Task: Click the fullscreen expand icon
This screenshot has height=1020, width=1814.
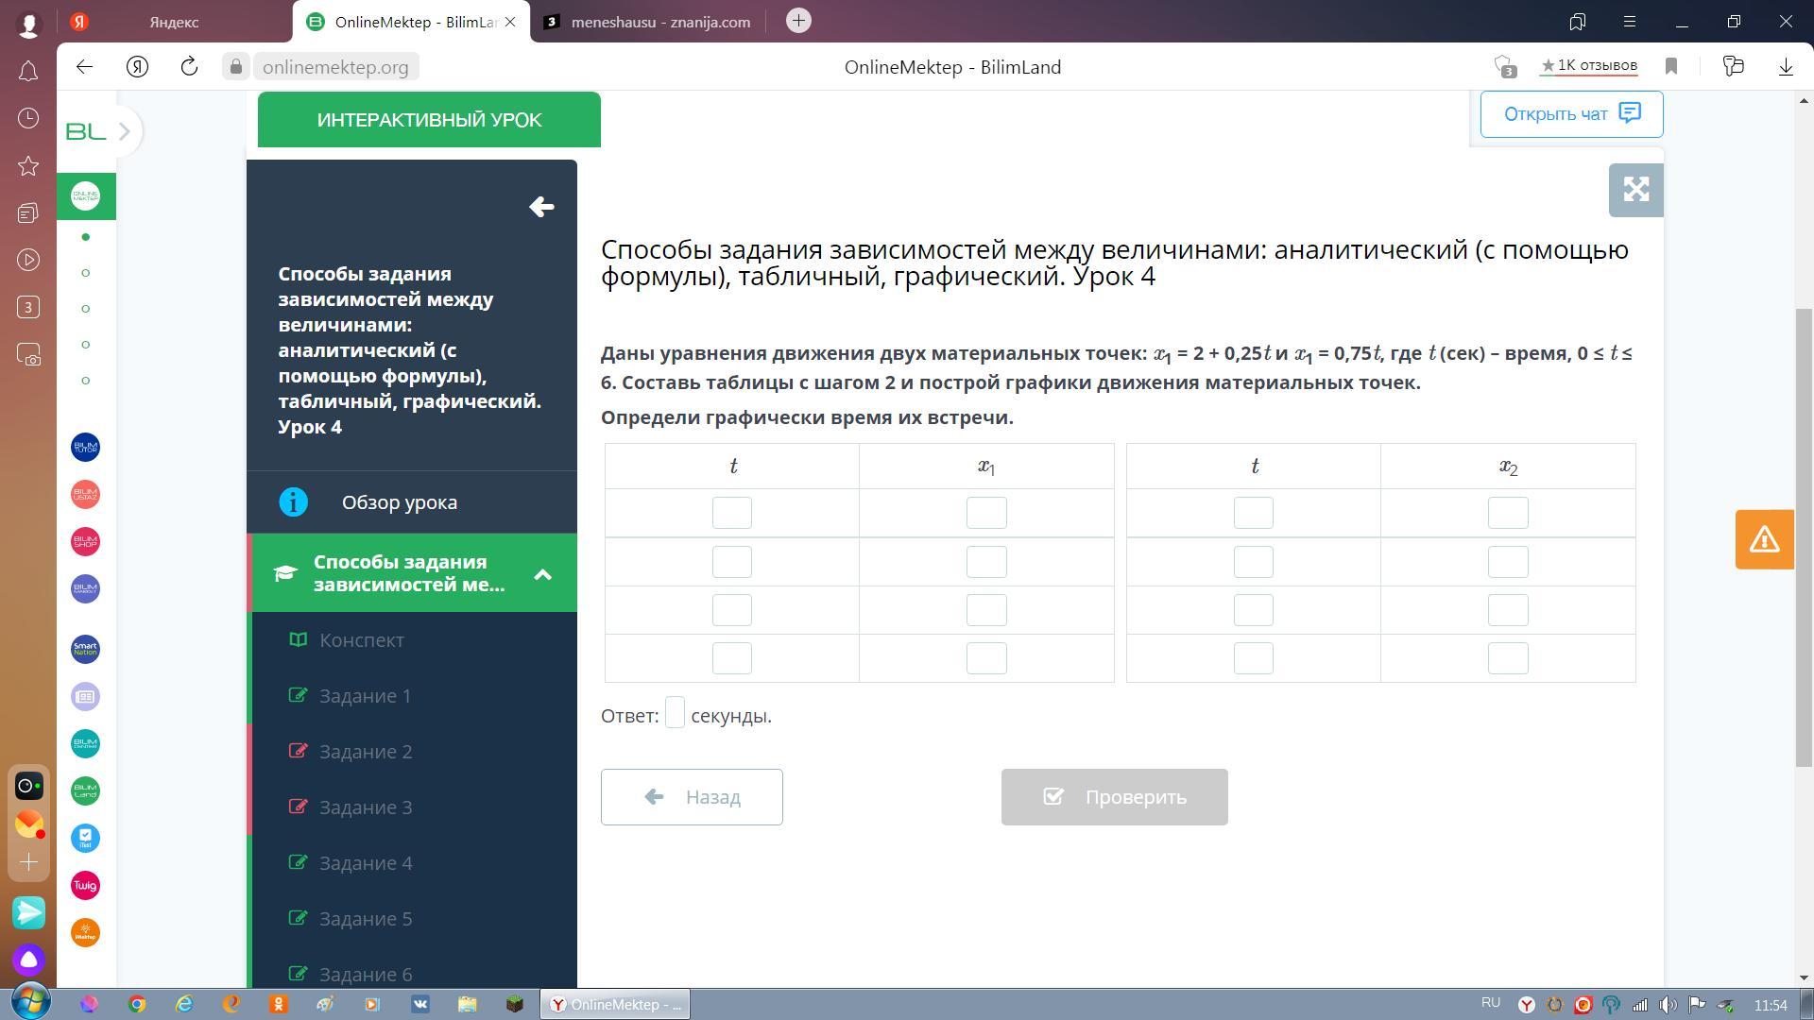Action: pyautogui.click(x=1635, y=190)
